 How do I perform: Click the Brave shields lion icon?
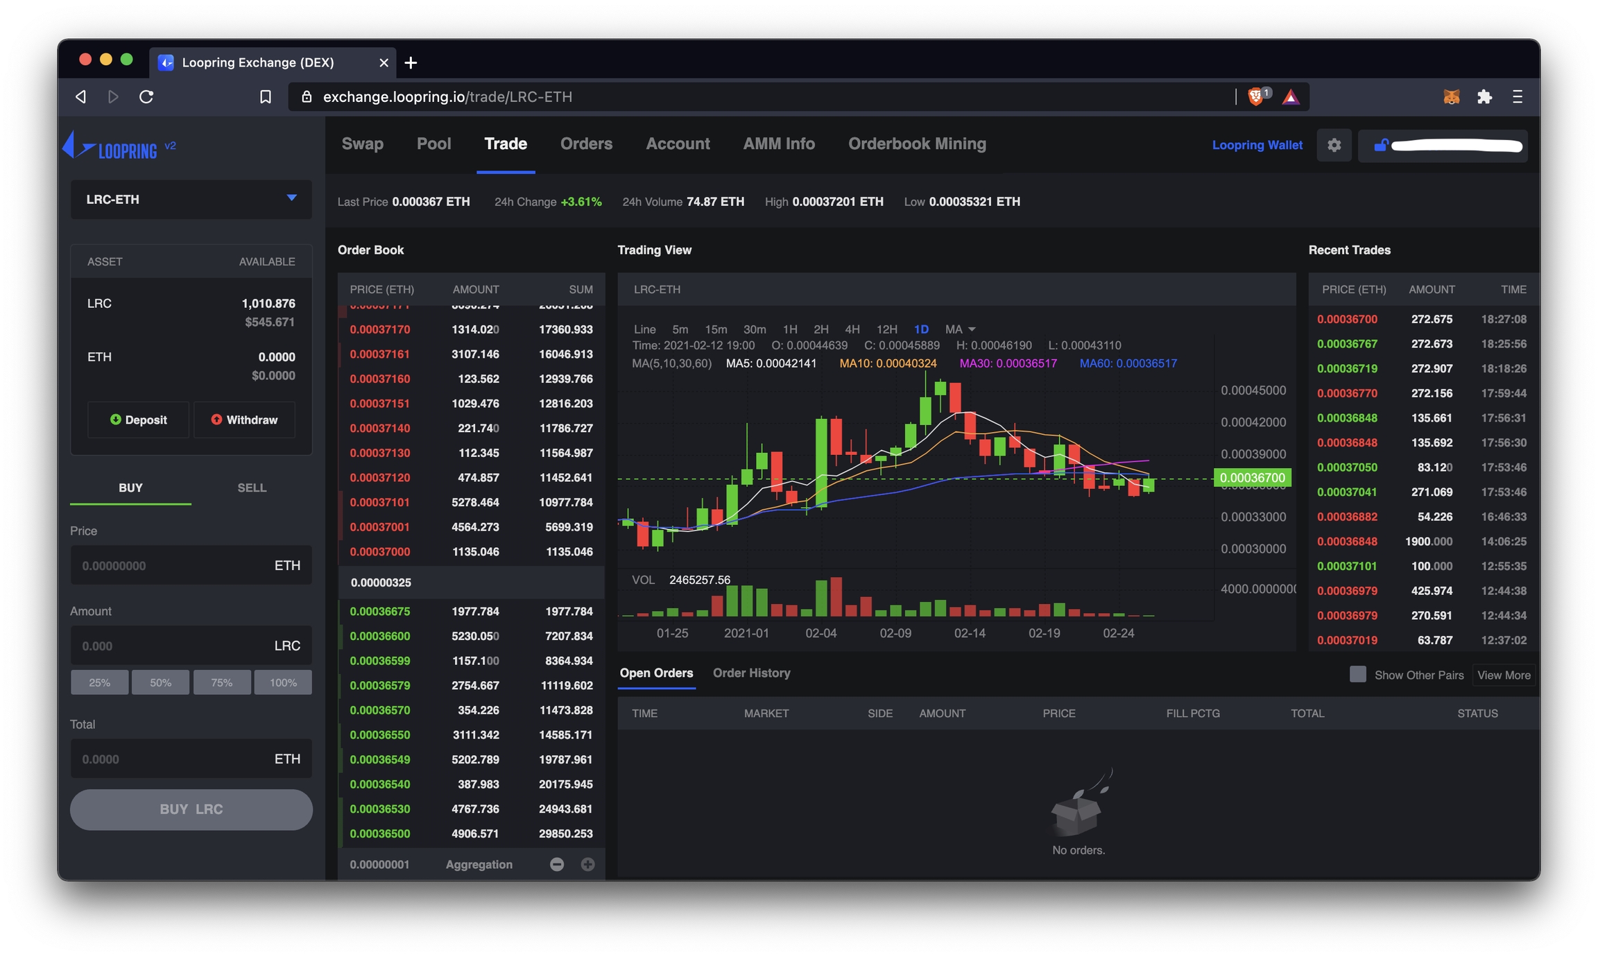(1256, 97)
